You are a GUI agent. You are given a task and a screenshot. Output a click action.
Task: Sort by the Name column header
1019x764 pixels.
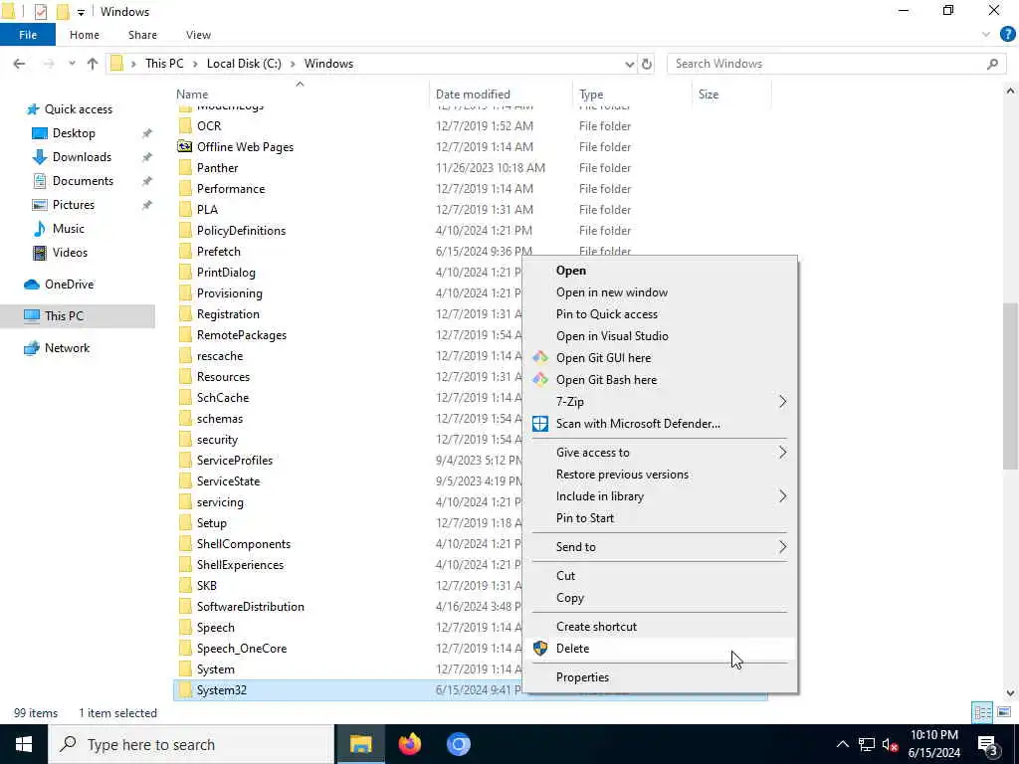click(x=301, y=95)
